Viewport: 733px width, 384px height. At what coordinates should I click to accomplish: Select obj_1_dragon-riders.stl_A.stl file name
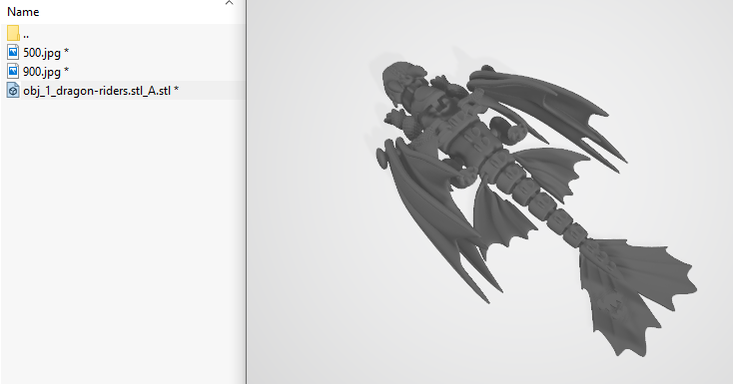click(x=101, y=91)
